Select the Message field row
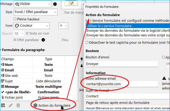Viewport: 170px width, 111px height. (x=39, y=87)
